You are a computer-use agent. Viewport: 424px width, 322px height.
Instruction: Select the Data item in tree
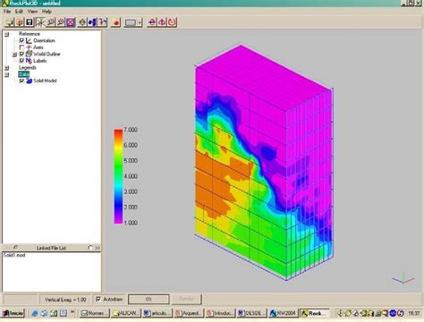click(x=23, y=74)
